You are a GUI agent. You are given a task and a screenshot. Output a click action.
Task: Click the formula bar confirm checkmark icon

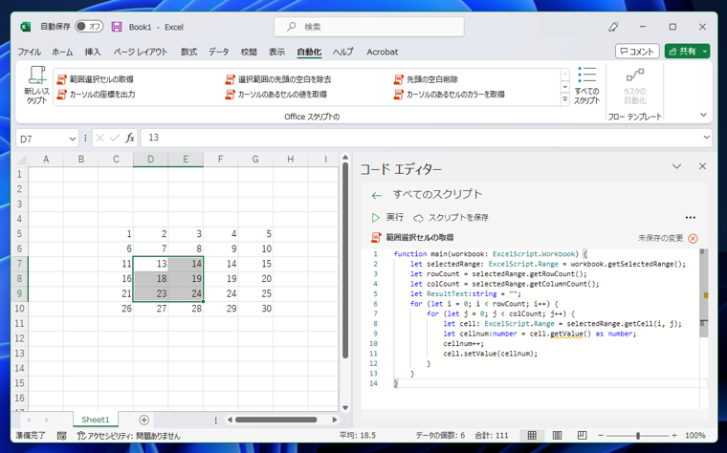tap(115, 138)
